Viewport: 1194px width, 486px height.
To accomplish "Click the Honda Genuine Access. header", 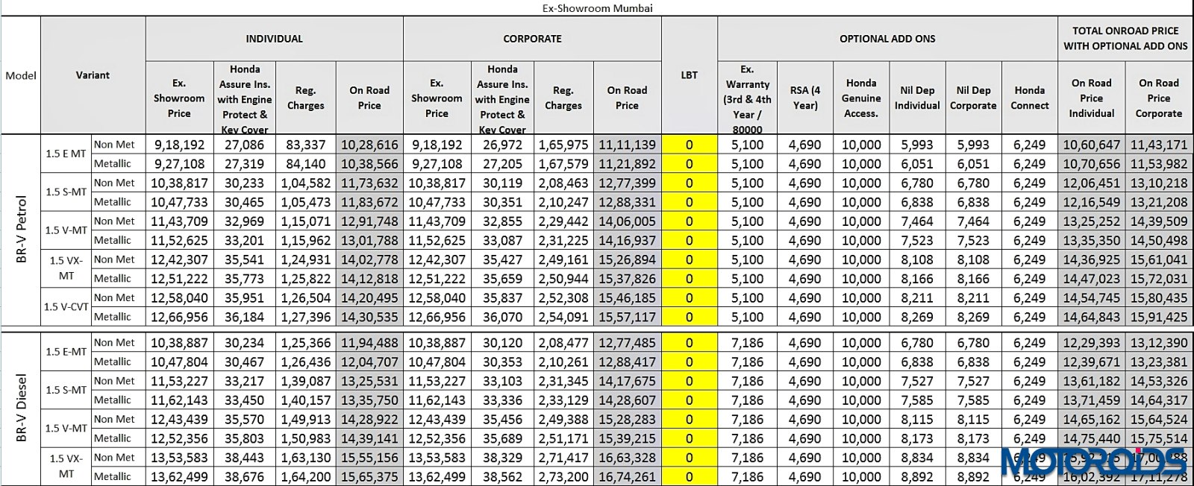I will pyautogui.click(x=860, y=98).
